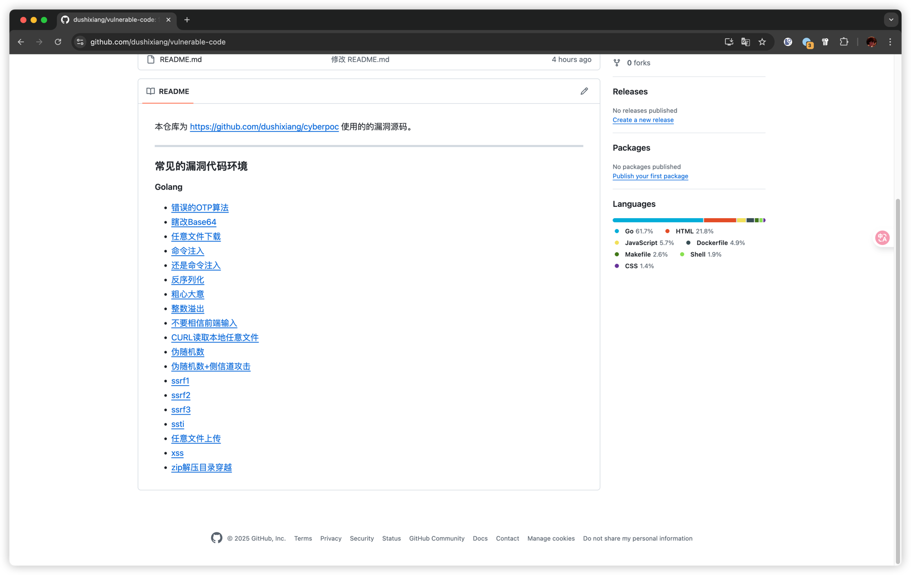Click the Go segment in languages bar
This screenshot has width=911, height=575.
tap(657, 220)
